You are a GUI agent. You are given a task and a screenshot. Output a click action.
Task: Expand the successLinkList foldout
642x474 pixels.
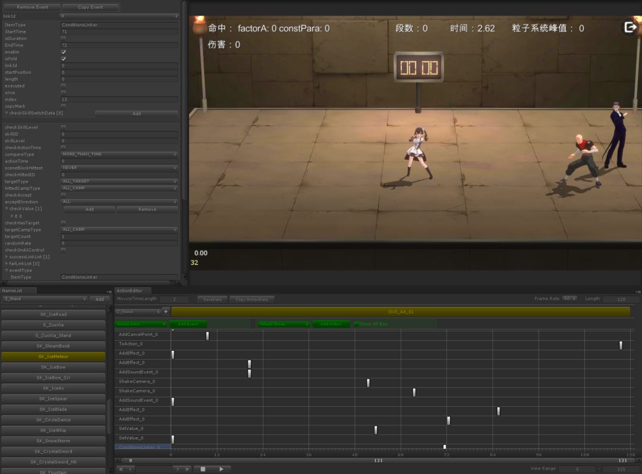click(7, 256)
